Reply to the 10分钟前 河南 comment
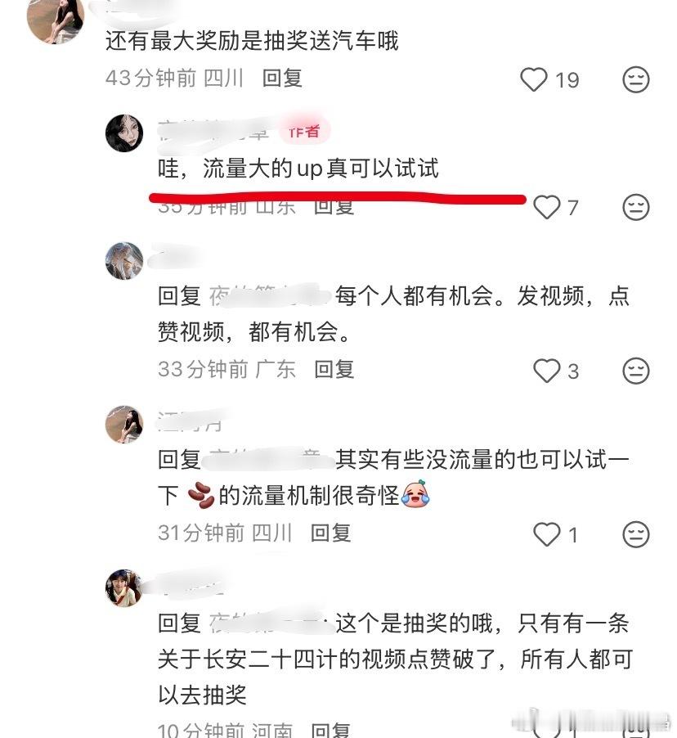The image size is (677, 738). click(x=331, y=730)
